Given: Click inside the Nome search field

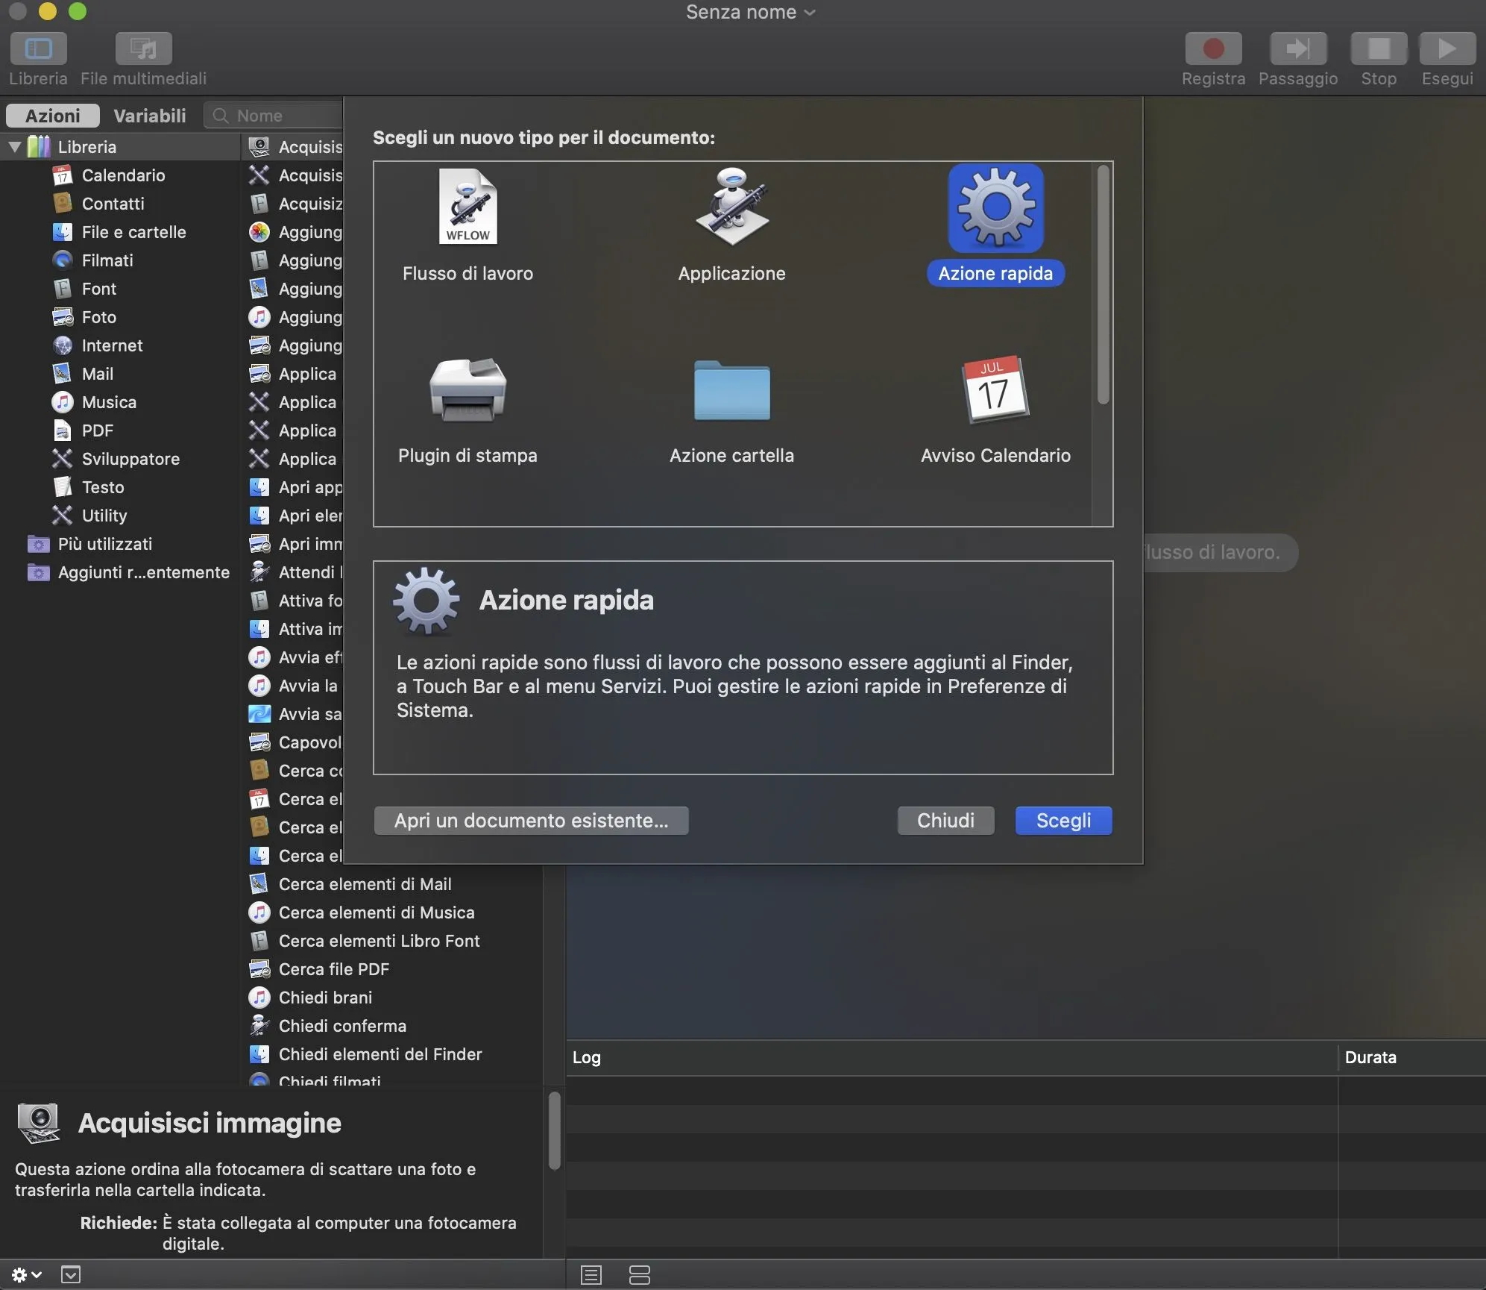Looking at the screenshot, I should (x=276, y=115).
